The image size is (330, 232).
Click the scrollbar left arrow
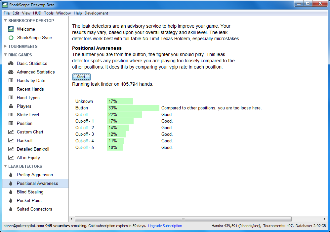tap(71, 219)
